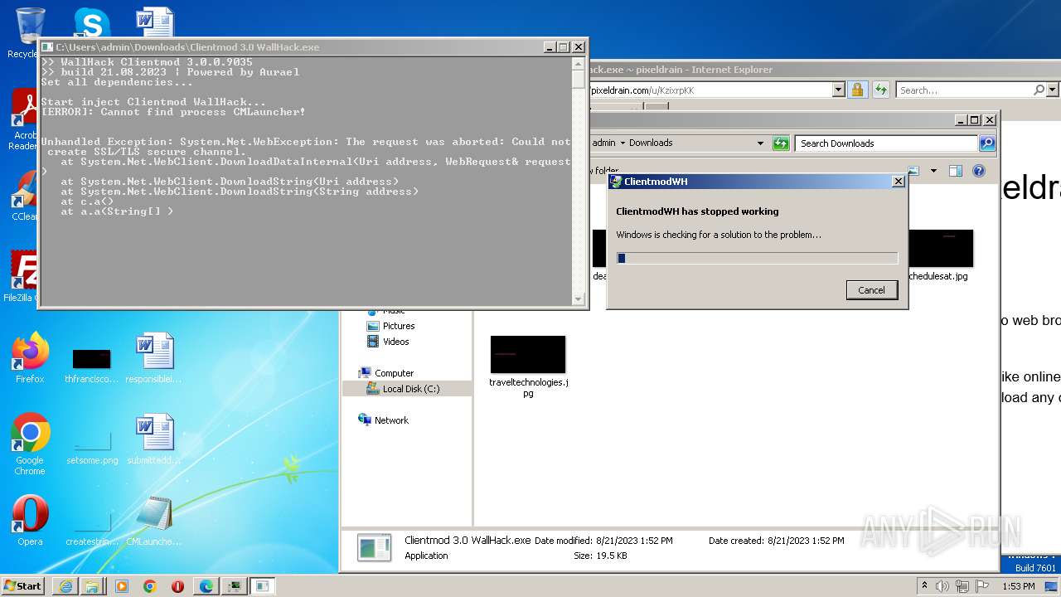The height and width of the screenshot is (597, 1061).
Task: Click file icon in Explorer details pane
Action: [x=375, y=548]
